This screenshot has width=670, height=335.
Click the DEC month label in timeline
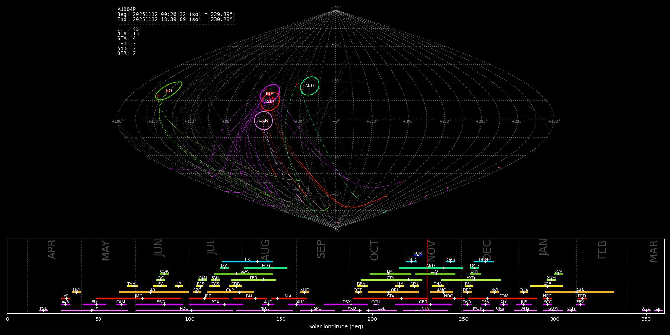(x=487, y=250)
